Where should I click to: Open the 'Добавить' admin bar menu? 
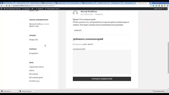point(40,9)
